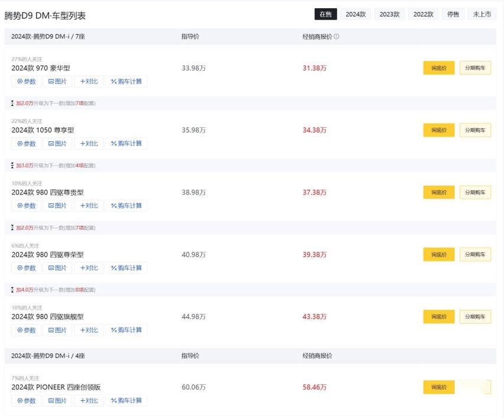Viewport: 504px width, 418px height.
Task: Click 分期购车 for 980 四驱尊荣型
Action: 475,254
